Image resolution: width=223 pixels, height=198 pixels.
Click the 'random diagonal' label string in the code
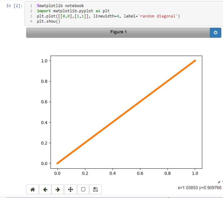[158, 16]
